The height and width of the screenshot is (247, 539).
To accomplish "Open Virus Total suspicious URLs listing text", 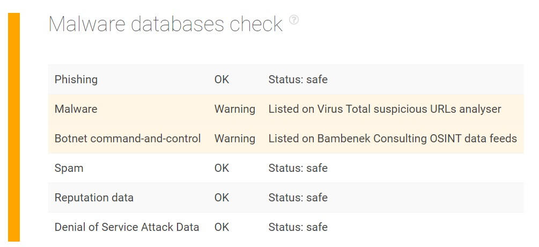I will (x=385, y=109).
